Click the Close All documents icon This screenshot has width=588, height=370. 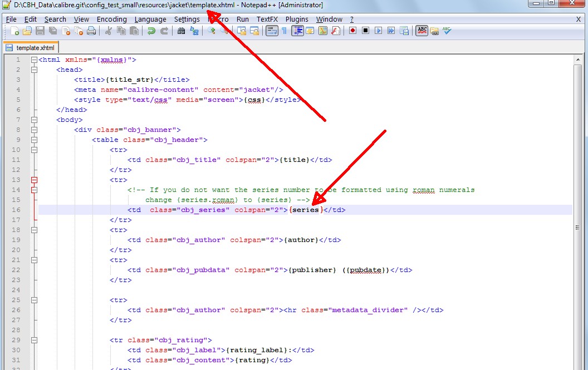click(79, 31)
